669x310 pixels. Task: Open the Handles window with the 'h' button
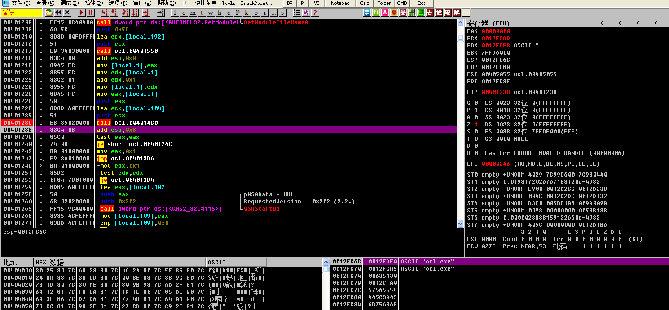tap(220, 12)
